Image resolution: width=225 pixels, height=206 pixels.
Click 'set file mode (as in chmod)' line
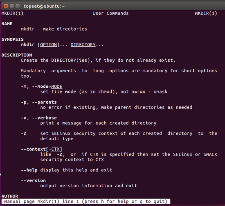pyautogui.click(x=104, y=91)
